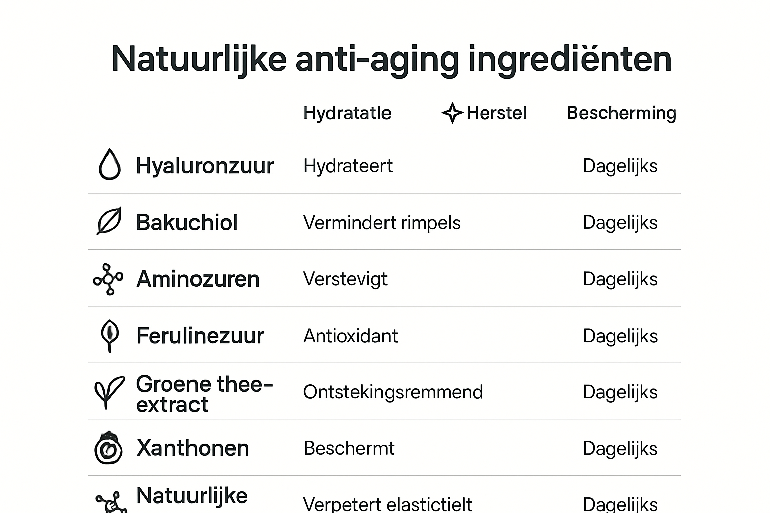Click the molecule icon beside Aminozuren
770x513 pixels.
(108, 279)
